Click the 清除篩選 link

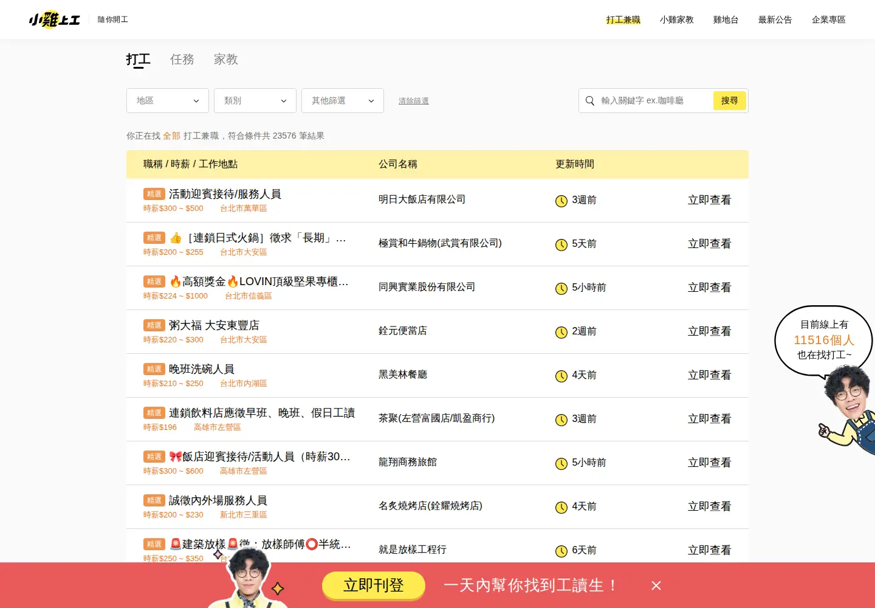point(414,101)
